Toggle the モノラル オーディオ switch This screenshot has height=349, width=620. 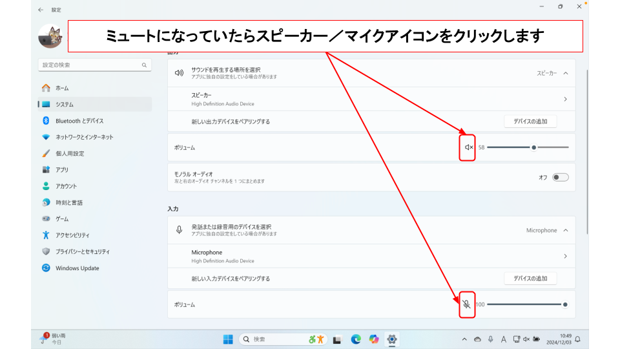coord(560,177)
